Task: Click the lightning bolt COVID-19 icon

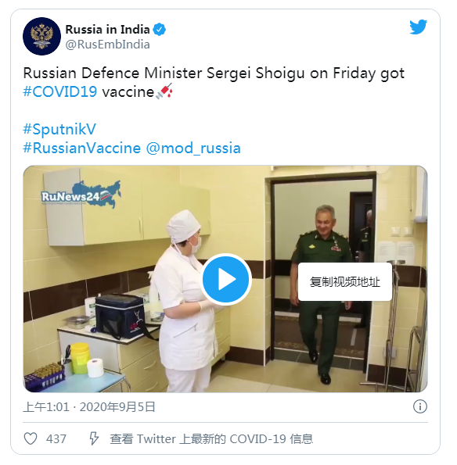Action: pos(94,438)
